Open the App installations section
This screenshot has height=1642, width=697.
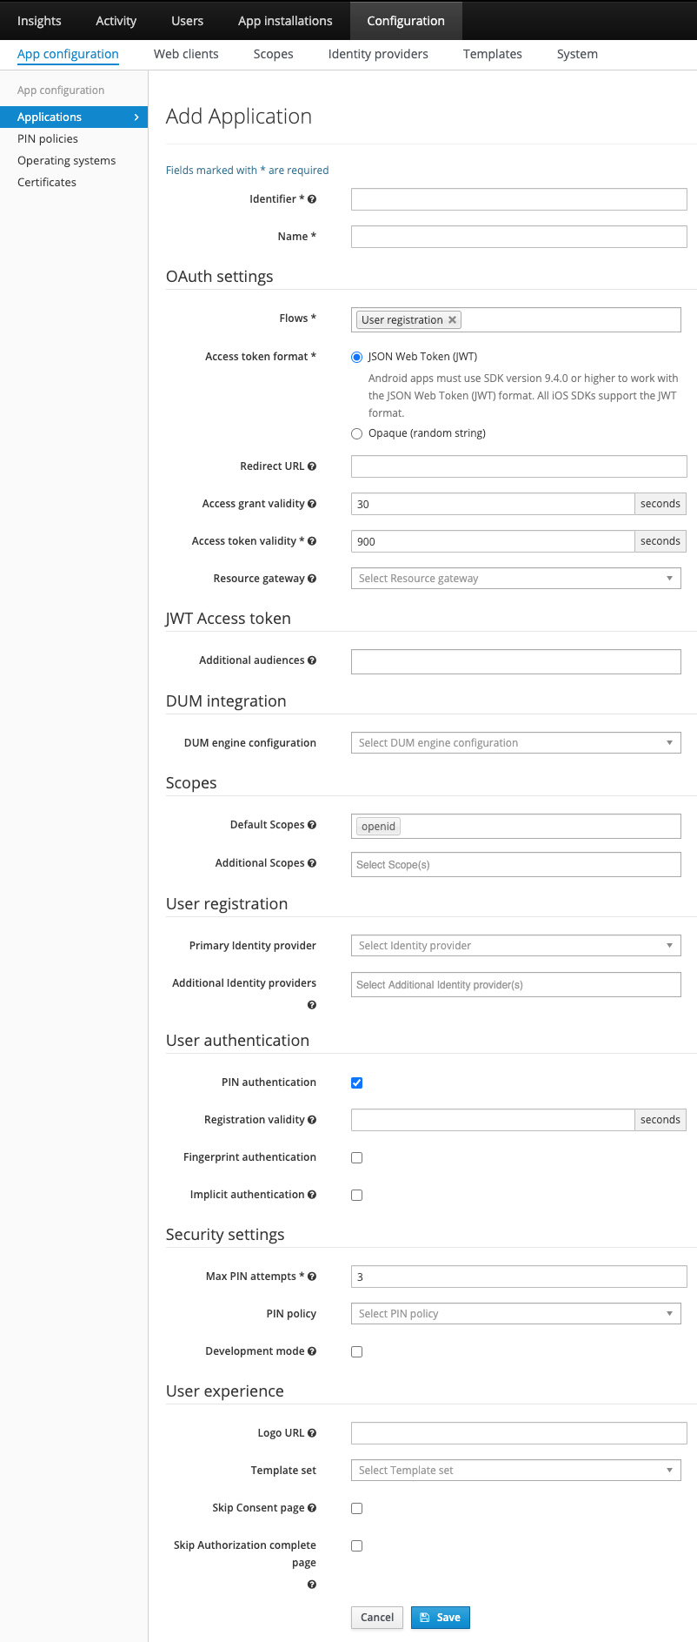(285, 20)
